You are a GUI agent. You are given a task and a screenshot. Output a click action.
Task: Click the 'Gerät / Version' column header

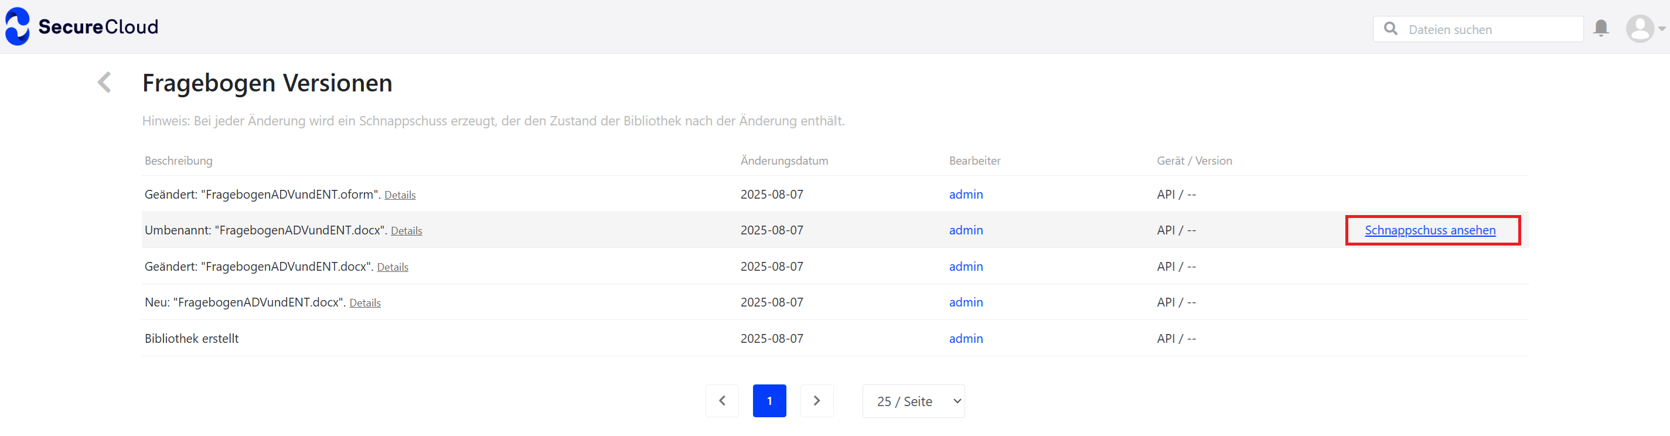(1194, 161)
